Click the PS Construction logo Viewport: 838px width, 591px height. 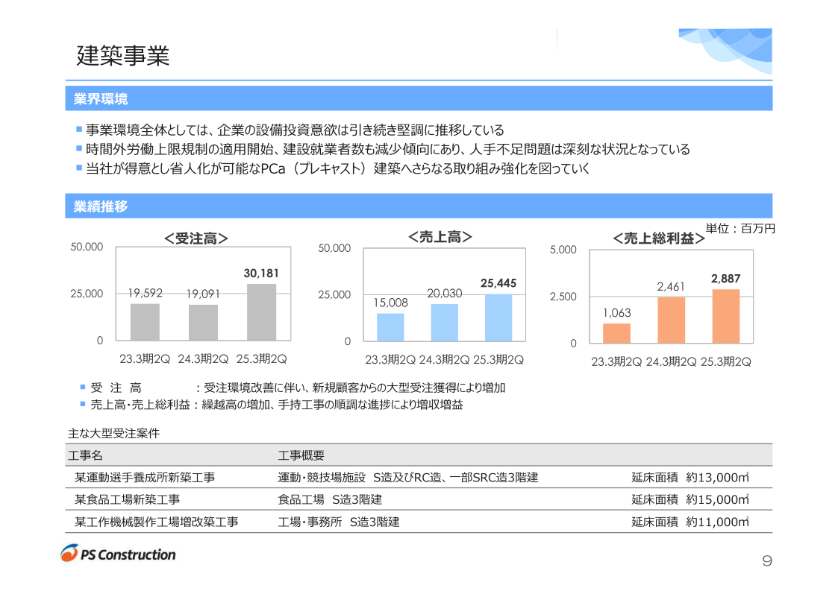coord(118,554)
